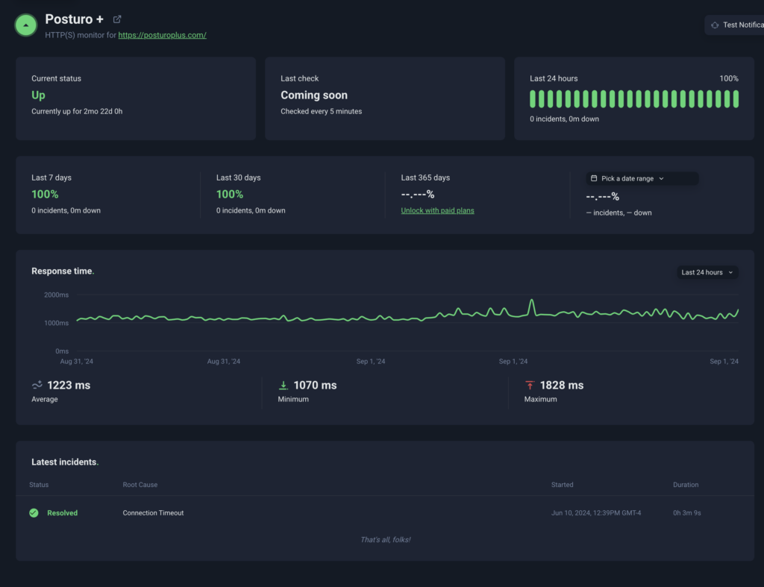Click the calendar icon in the date range picker
The image size is (764, 587).
pyautogui.click(x=594, y=179)
